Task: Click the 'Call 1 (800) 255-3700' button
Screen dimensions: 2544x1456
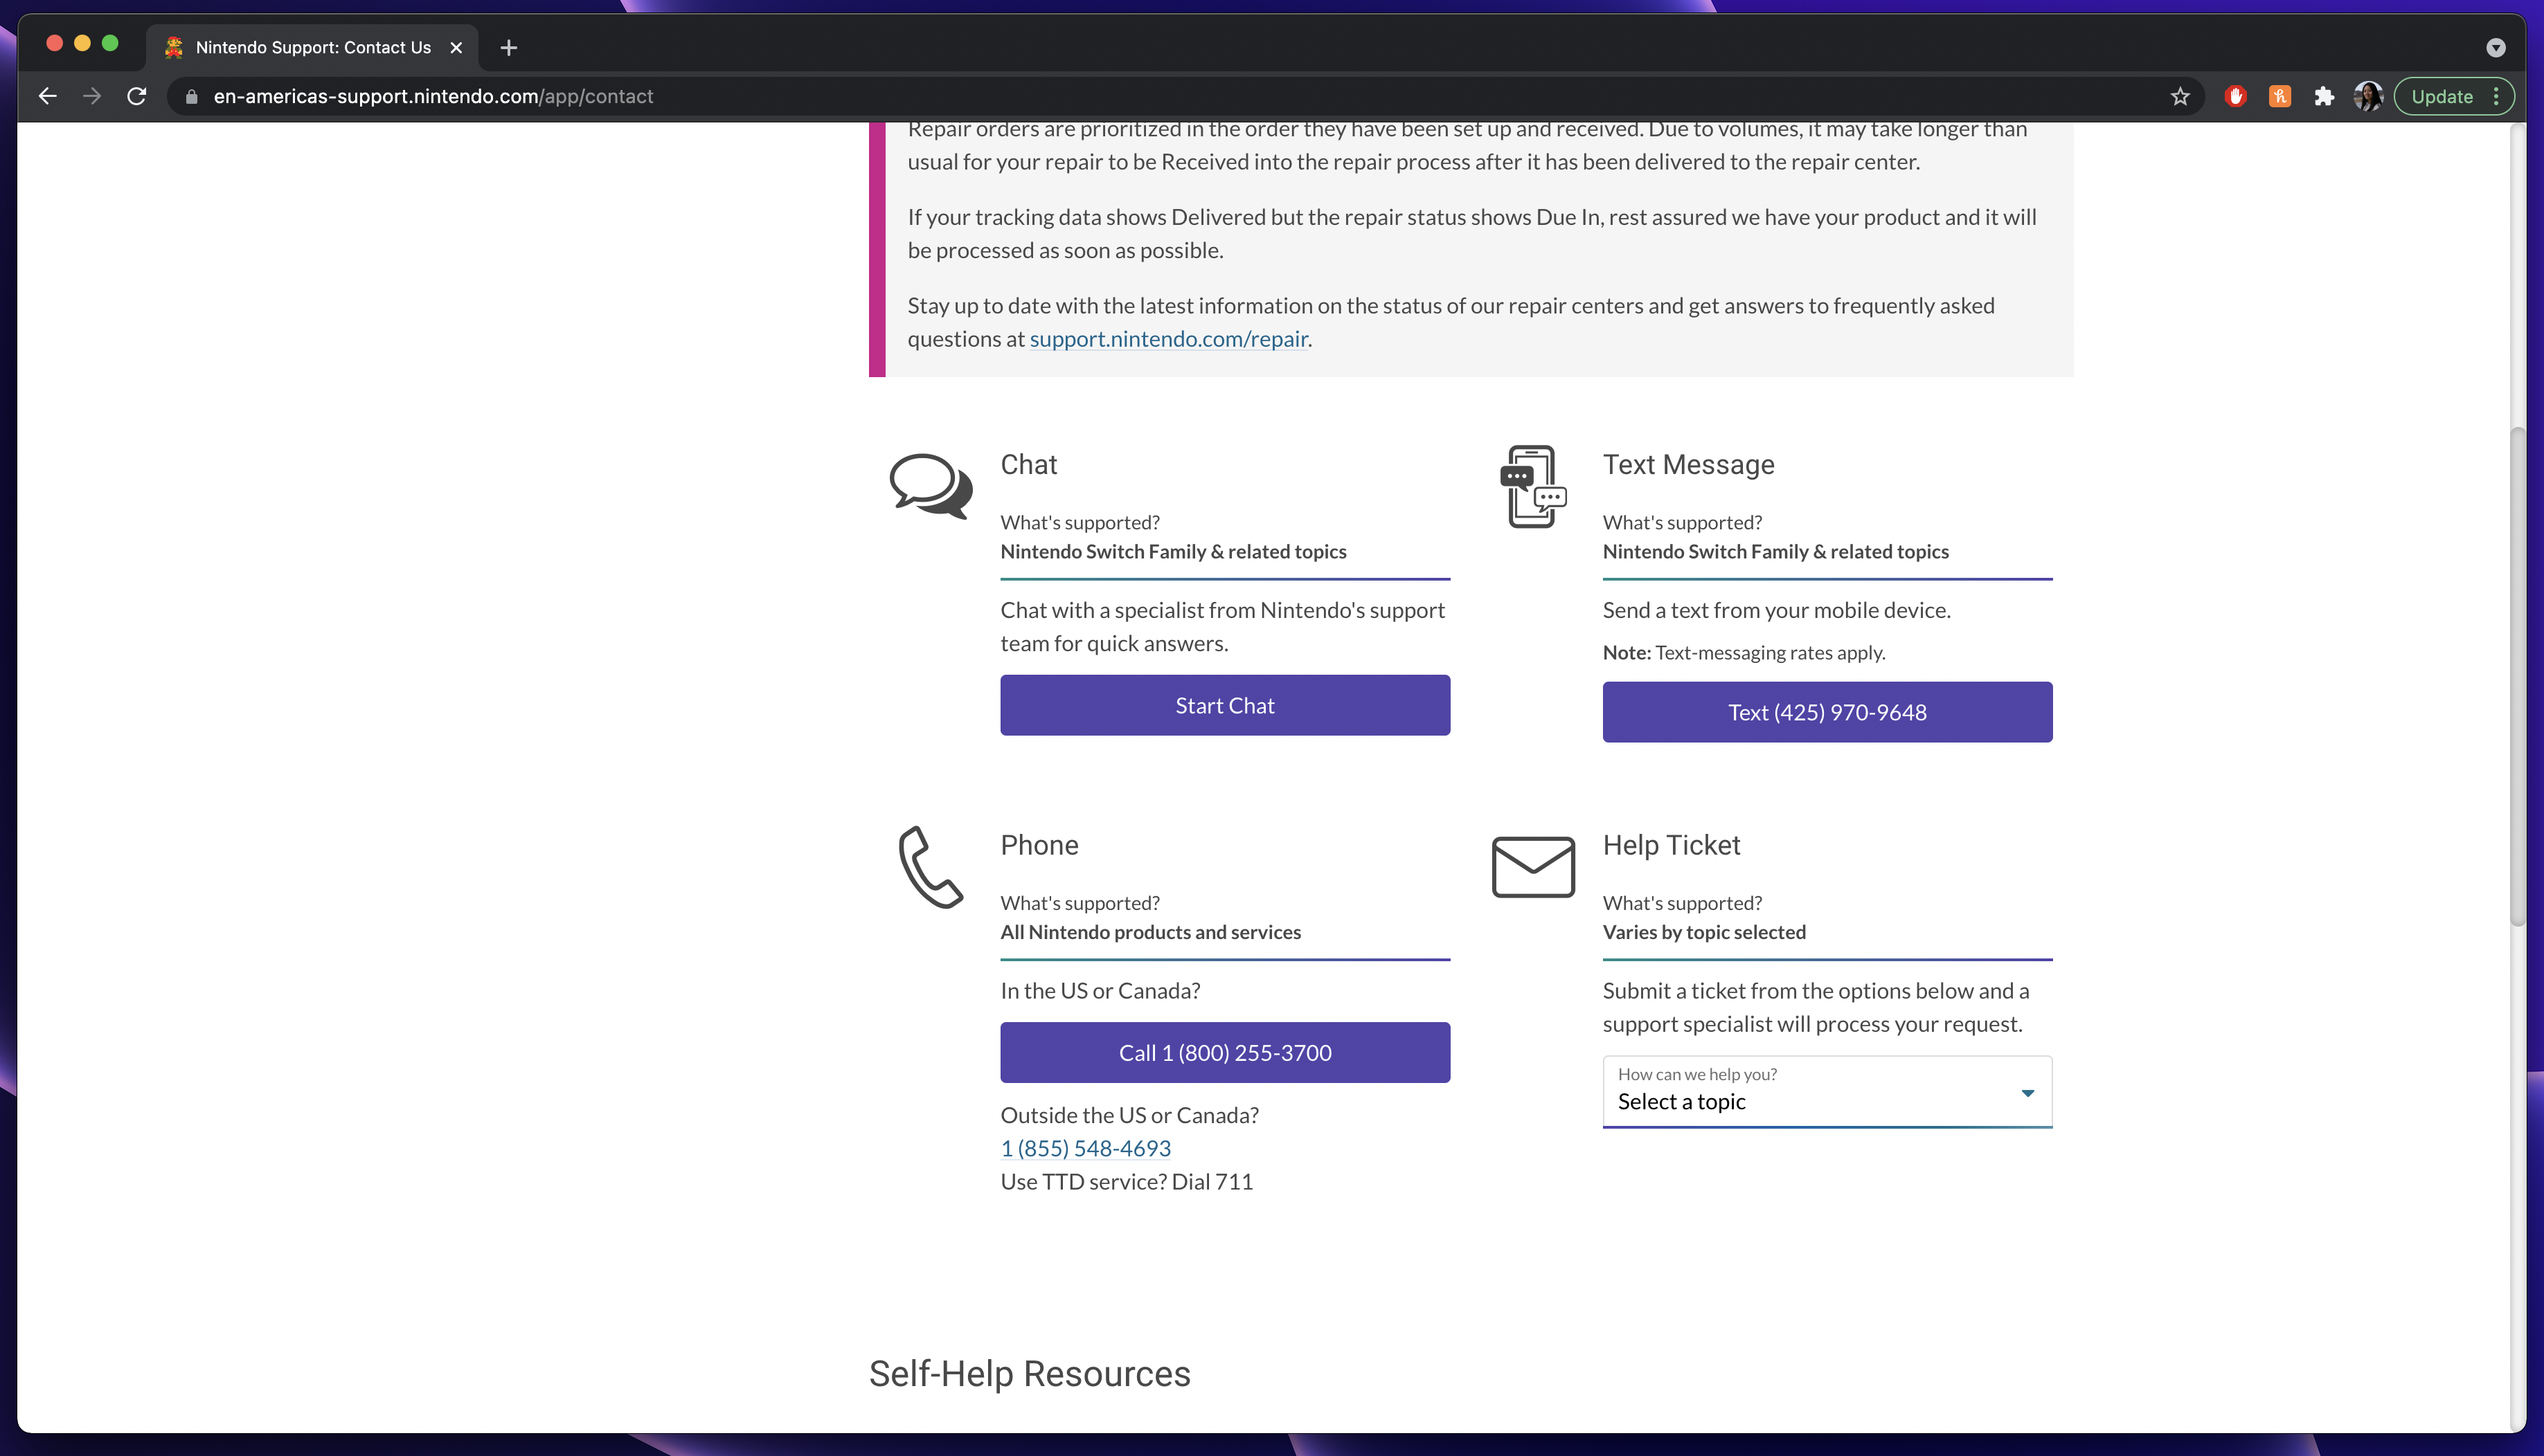Action: pos(1225,1051)
